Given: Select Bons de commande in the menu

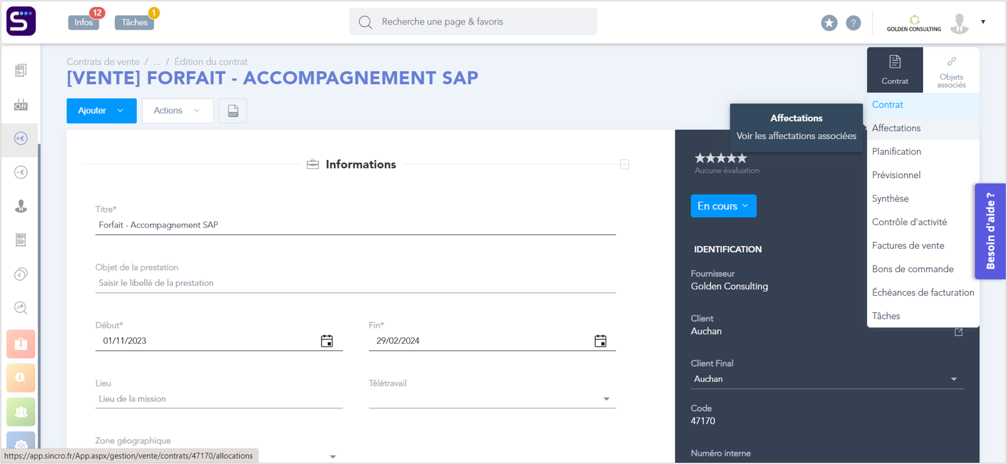Looking at the screenshot, I should tap(923, 269).
